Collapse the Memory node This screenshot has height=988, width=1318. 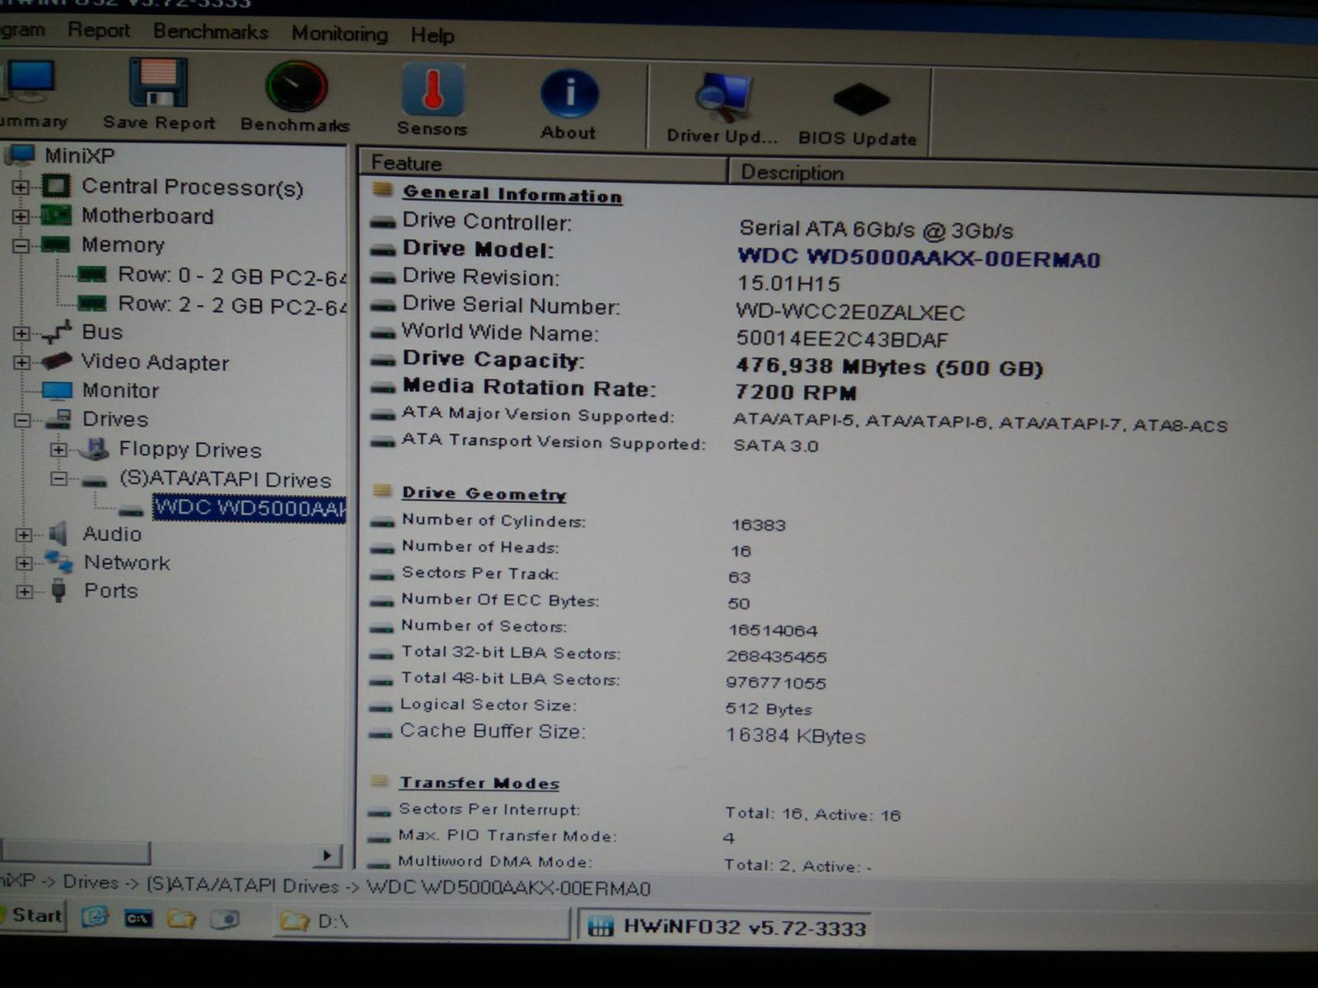21,245
